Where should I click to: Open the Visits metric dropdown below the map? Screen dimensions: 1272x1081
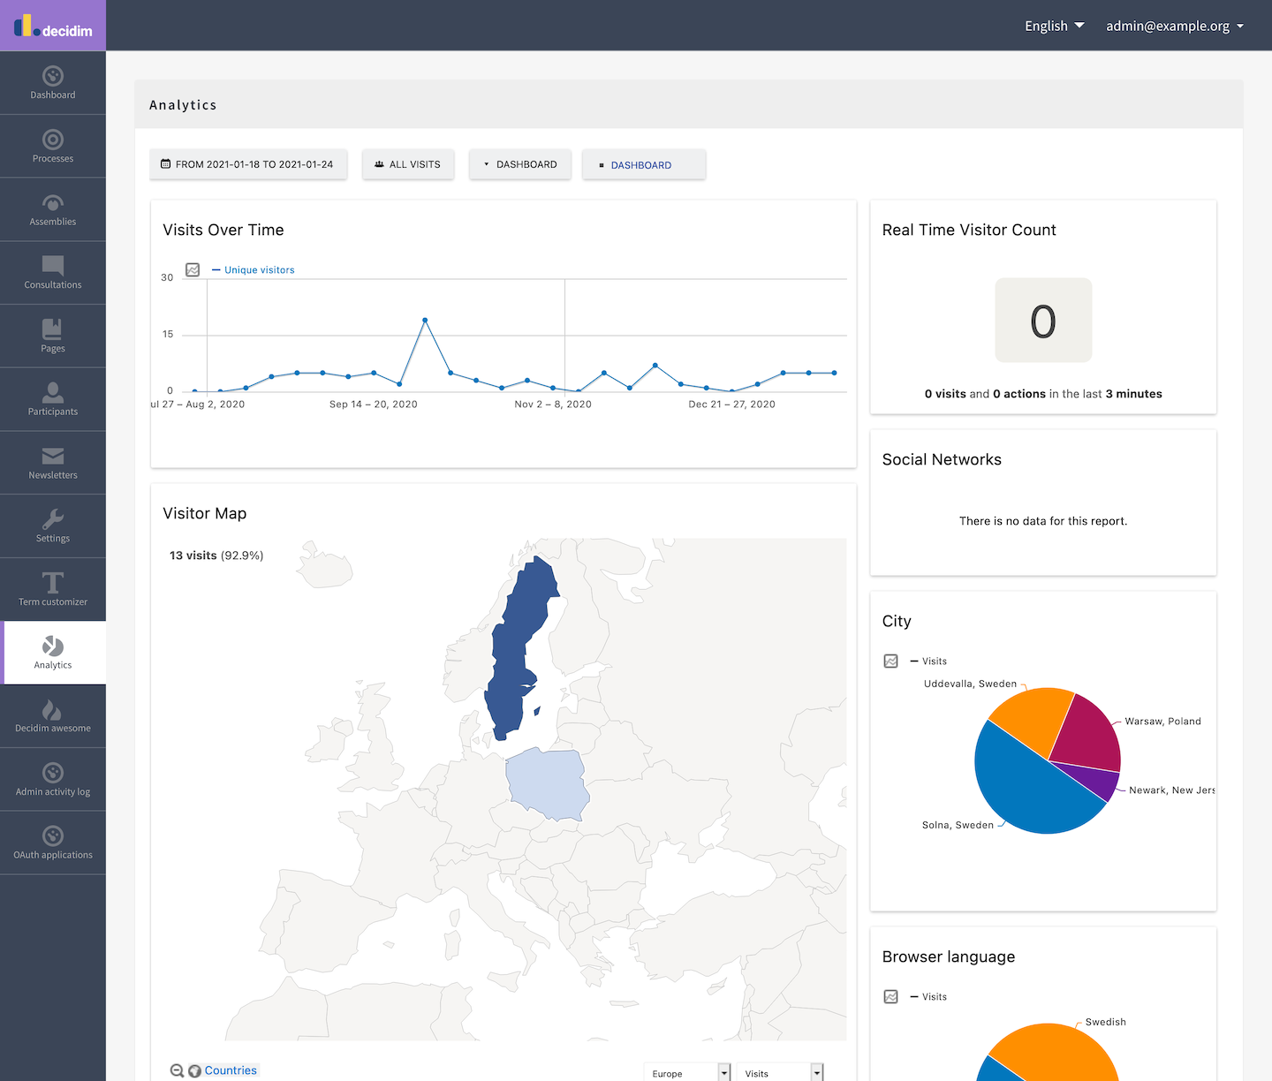coord(779,1072)
